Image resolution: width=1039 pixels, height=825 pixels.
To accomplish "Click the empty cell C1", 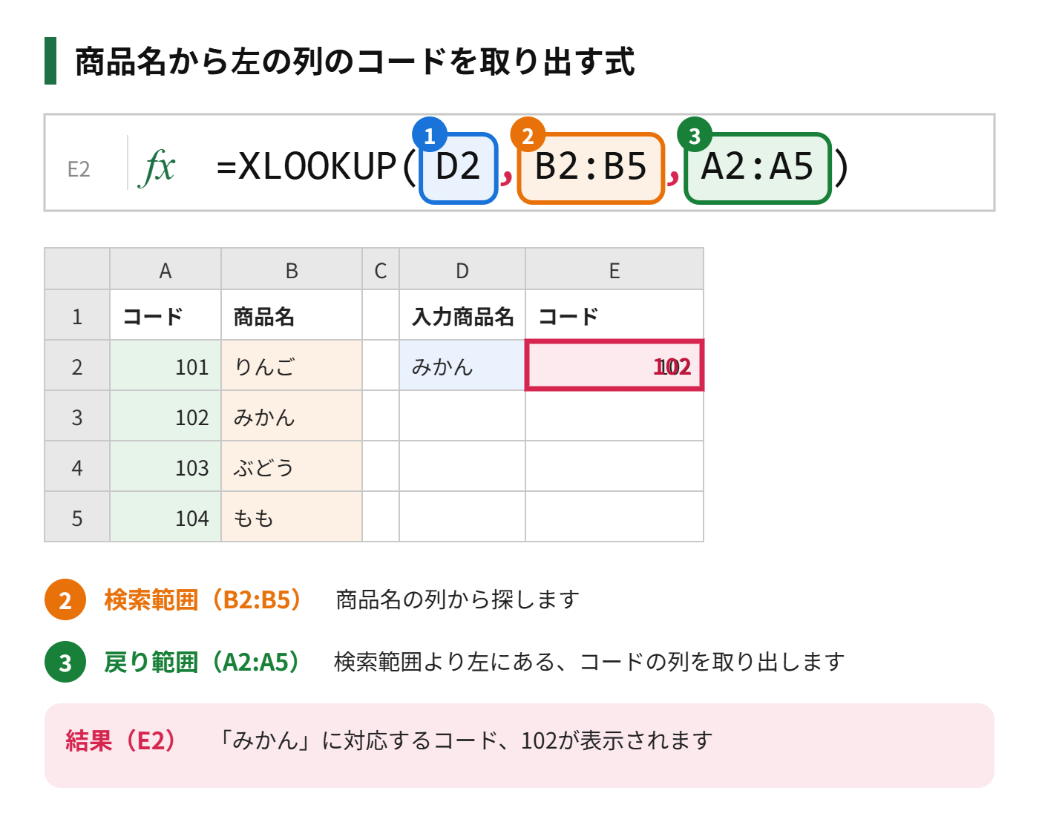I will 381,315.
